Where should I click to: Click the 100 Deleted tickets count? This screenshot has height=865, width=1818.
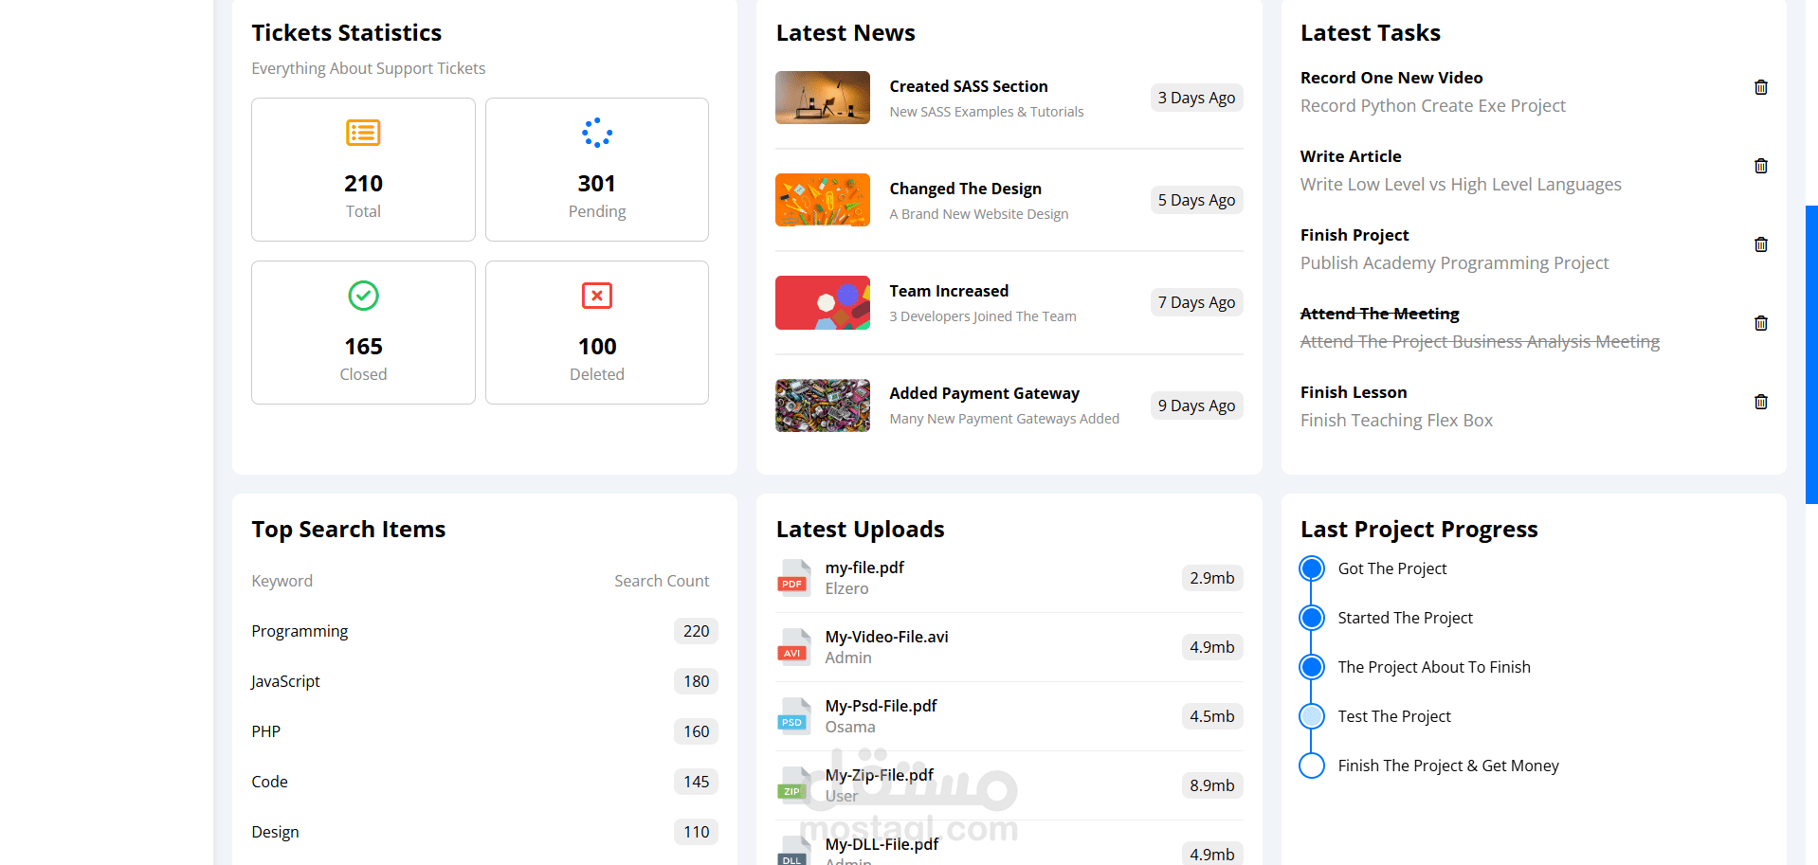click(x=597, y=347)
